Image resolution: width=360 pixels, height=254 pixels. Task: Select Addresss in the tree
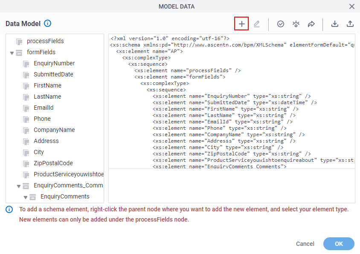click(x=46, y=141)
